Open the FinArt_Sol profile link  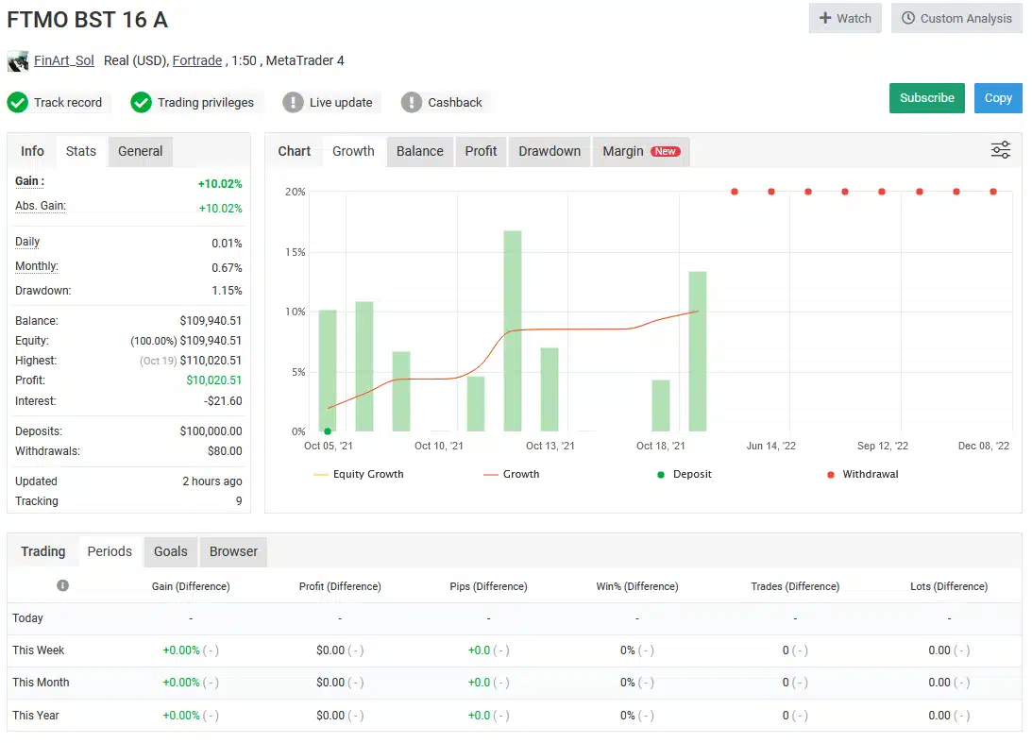(64, 60)
